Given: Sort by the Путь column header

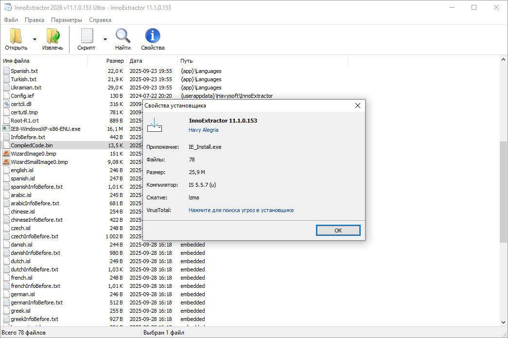Looking at the screenshot, I should click(x=263, y=61).
